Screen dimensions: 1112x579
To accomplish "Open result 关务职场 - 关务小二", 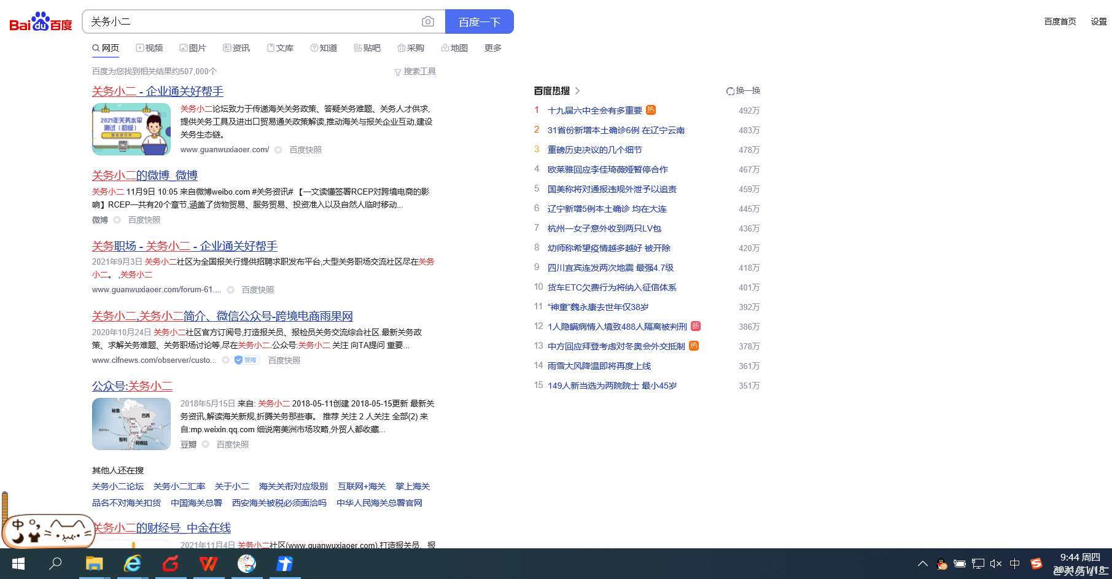I will pyautogui.click(x=185, y=246).
